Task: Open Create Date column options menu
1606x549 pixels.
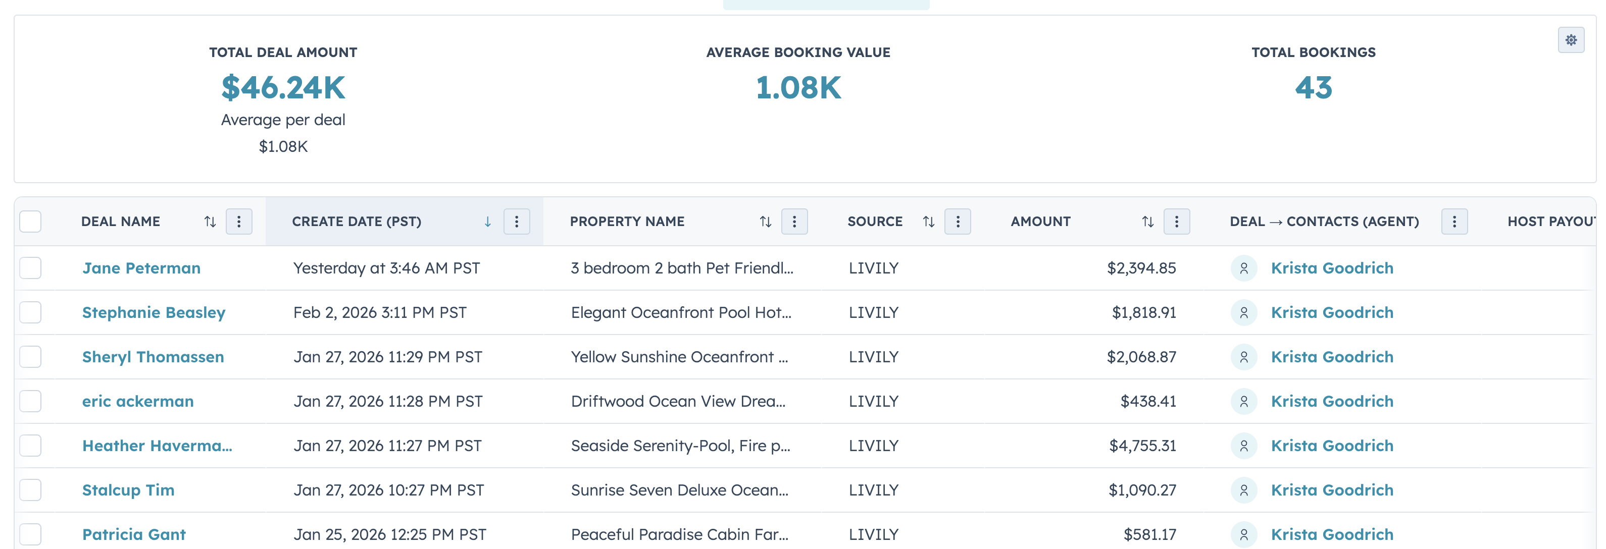Action: [x=516, y=222]
